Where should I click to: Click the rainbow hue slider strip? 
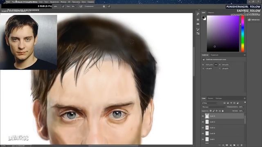[x=242, y=34]
